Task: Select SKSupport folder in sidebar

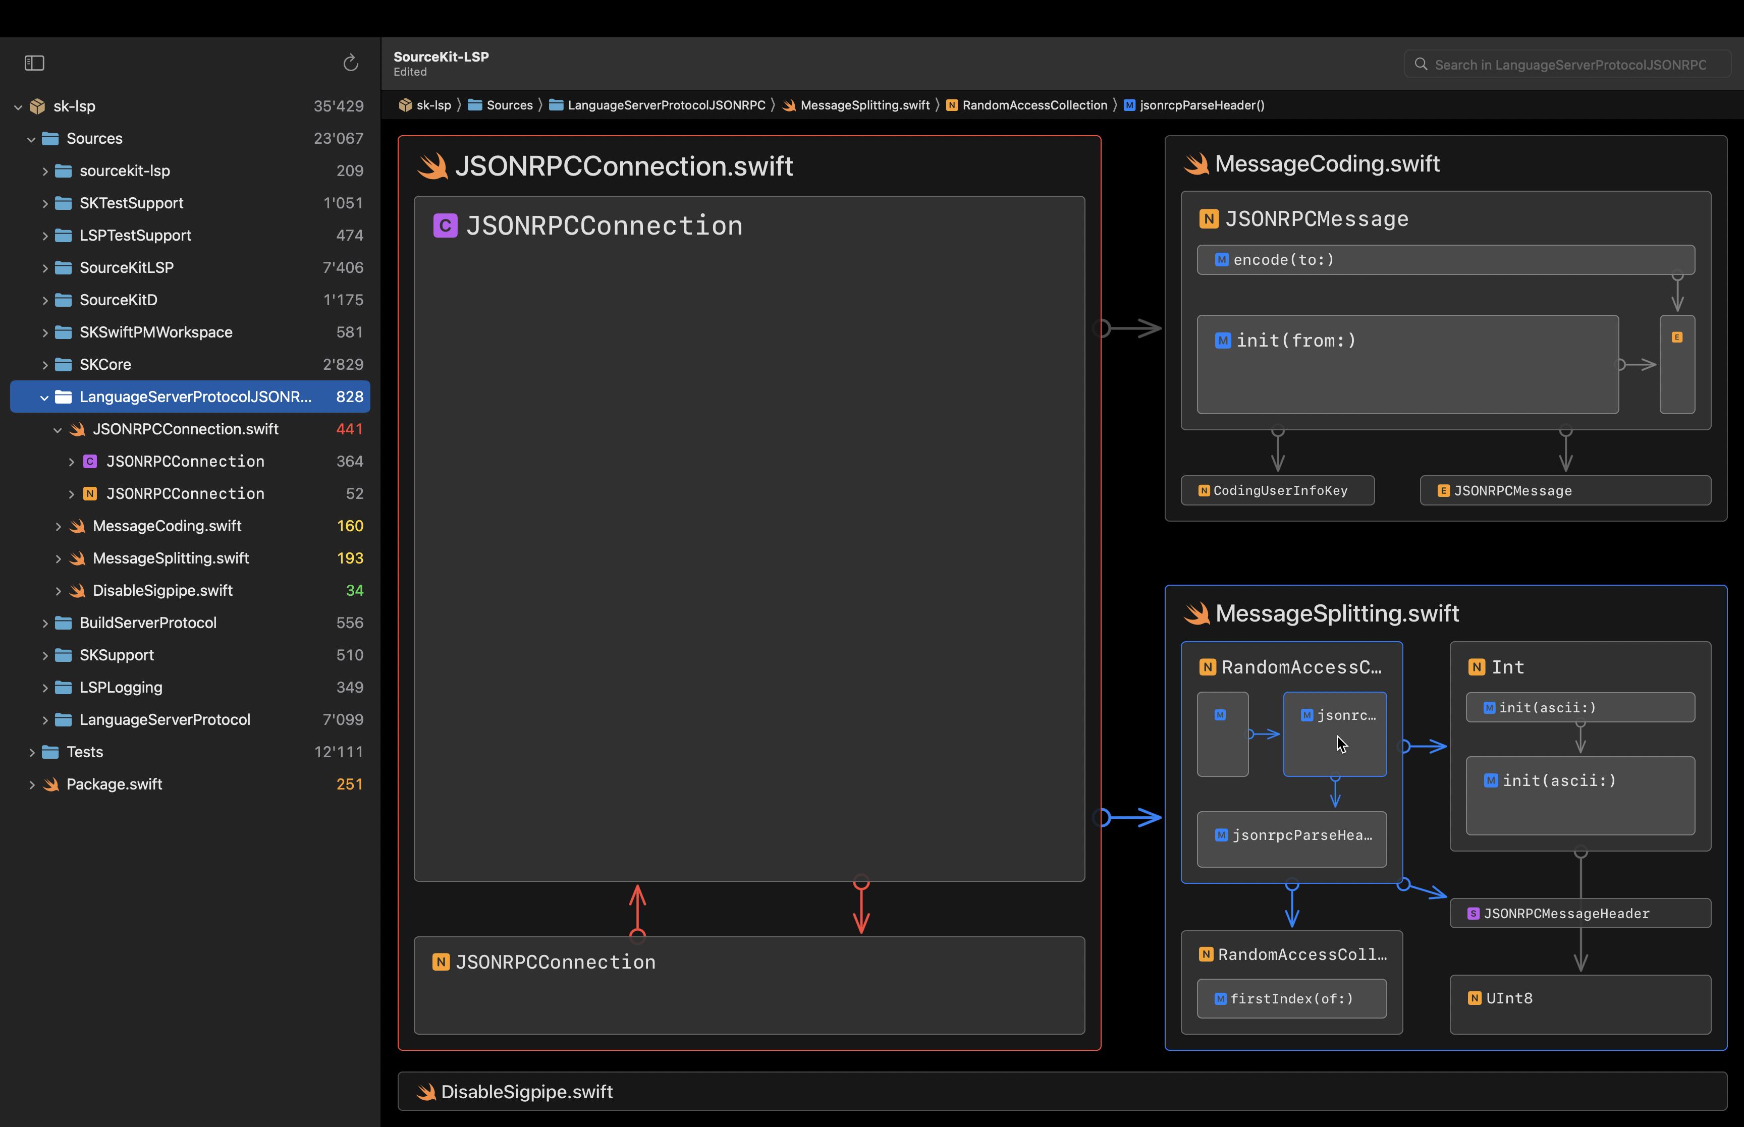Action: pos(190,655)
